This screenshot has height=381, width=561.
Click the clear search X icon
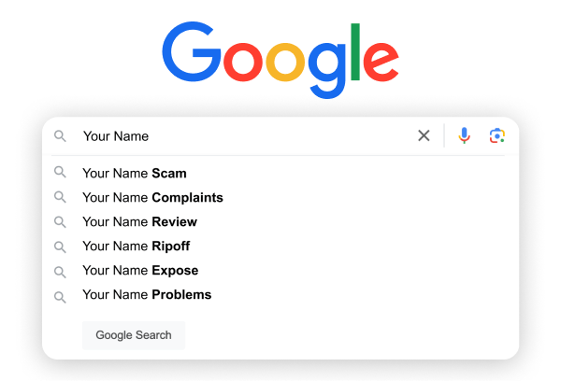point(424,135)
